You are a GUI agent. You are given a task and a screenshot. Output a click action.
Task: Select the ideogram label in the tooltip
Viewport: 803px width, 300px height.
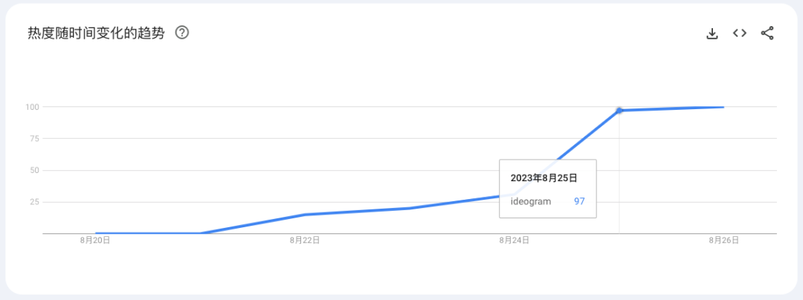[531, 201]
